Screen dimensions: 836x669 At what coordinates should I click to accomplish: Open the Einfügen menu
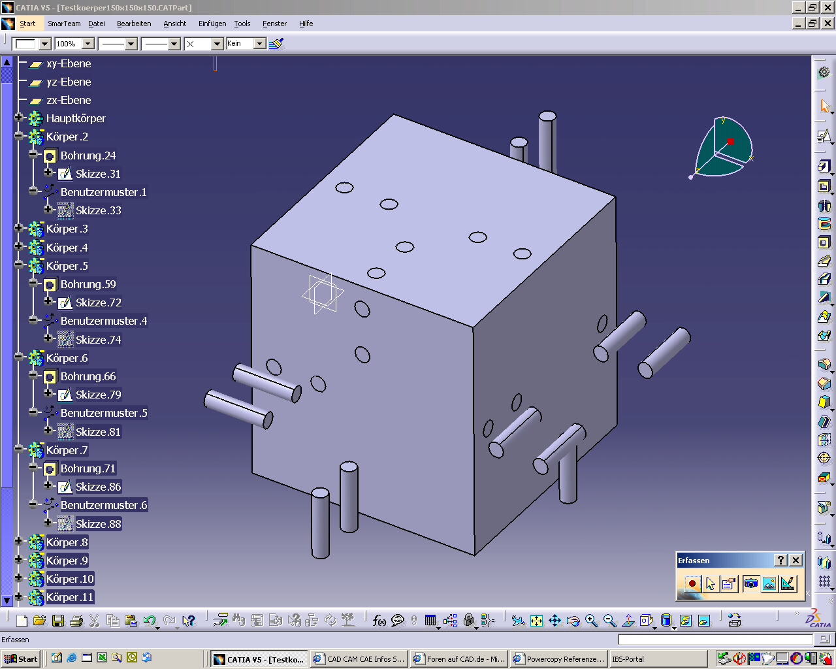click(212, 24)
